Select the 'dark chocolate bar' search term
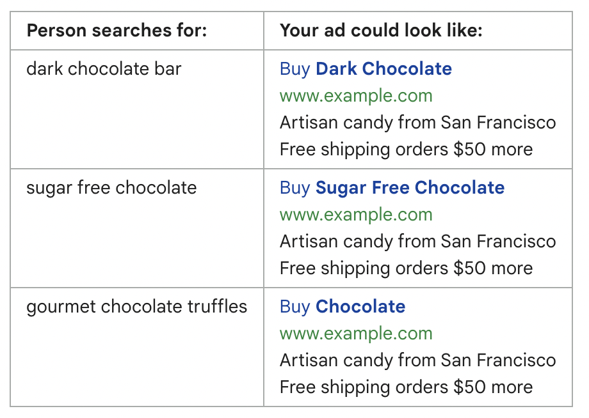The image size is (589, 418). pos(104,69)
